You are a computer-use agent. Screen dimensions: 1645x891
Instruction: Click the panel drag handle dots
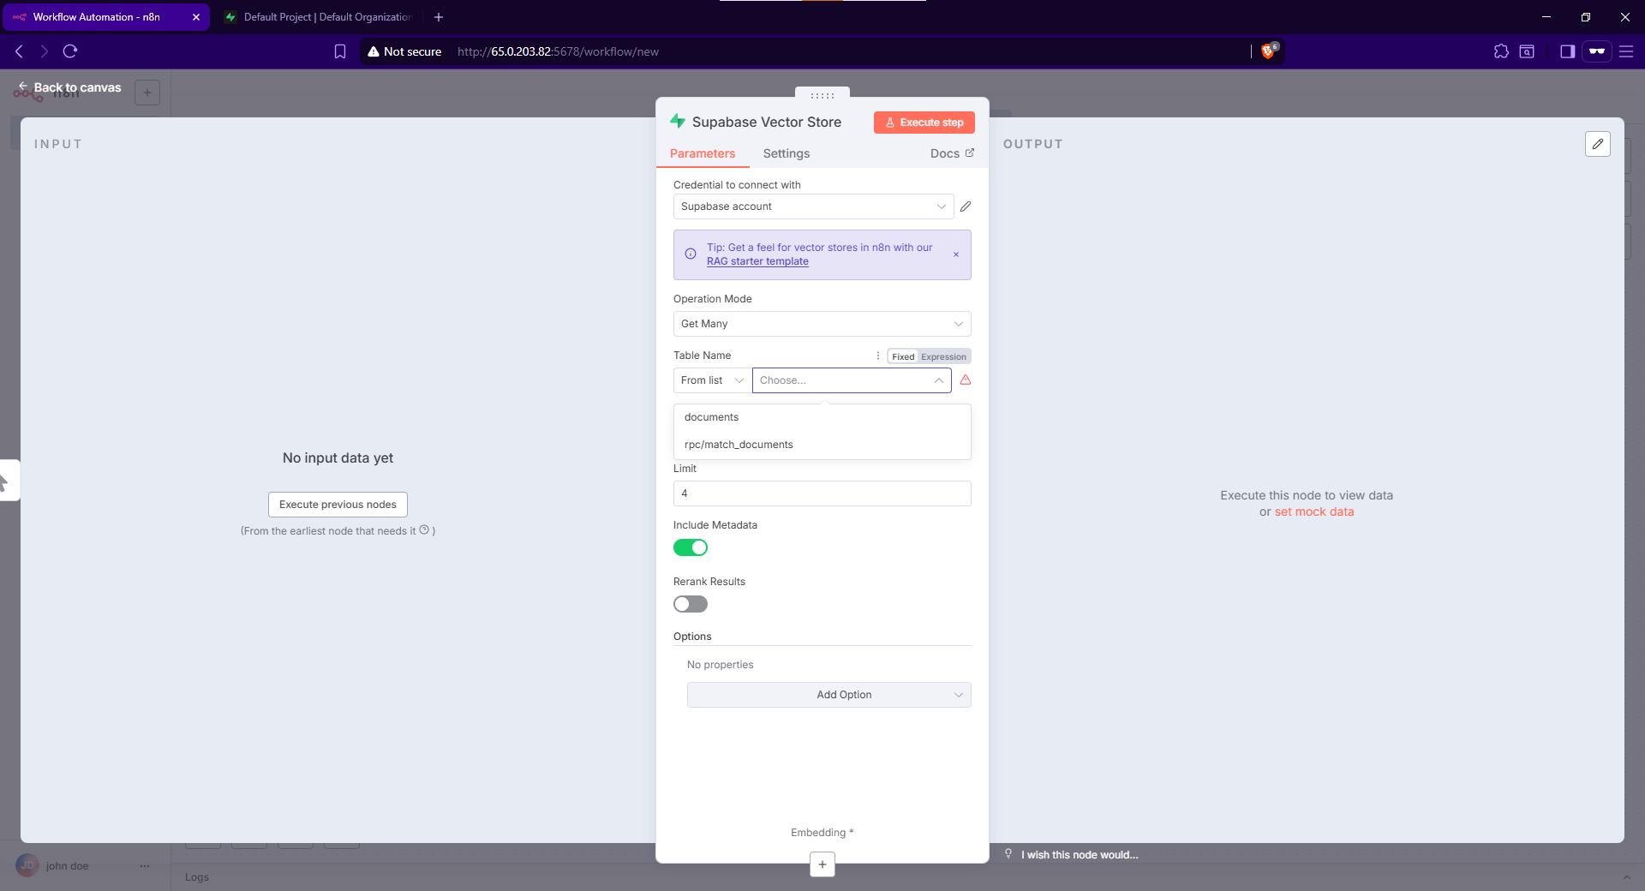pos(822,95)
